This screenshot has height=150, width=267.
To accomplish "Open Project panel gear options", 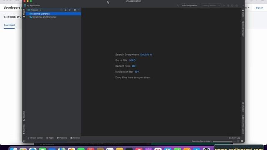I will click(x=75, y=10).
